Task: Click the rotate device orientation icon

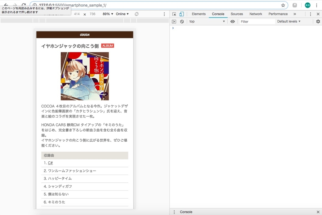Action: (x=136, y=14)
